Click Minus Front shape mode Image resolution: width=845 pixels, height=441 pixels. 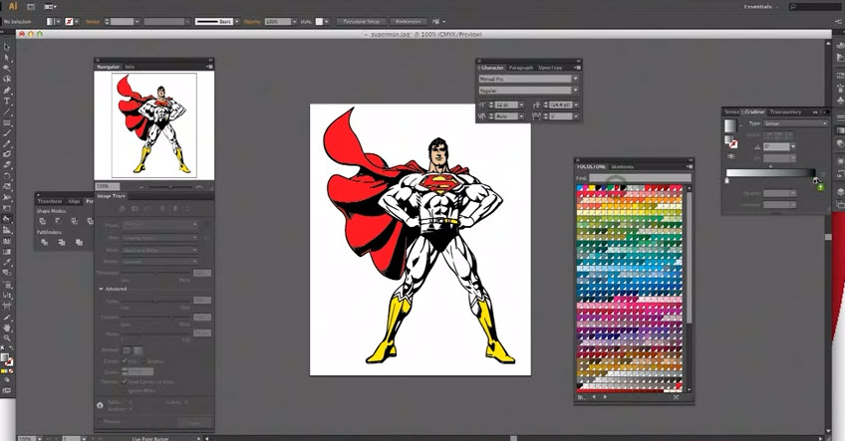click(x=58, y=221)
